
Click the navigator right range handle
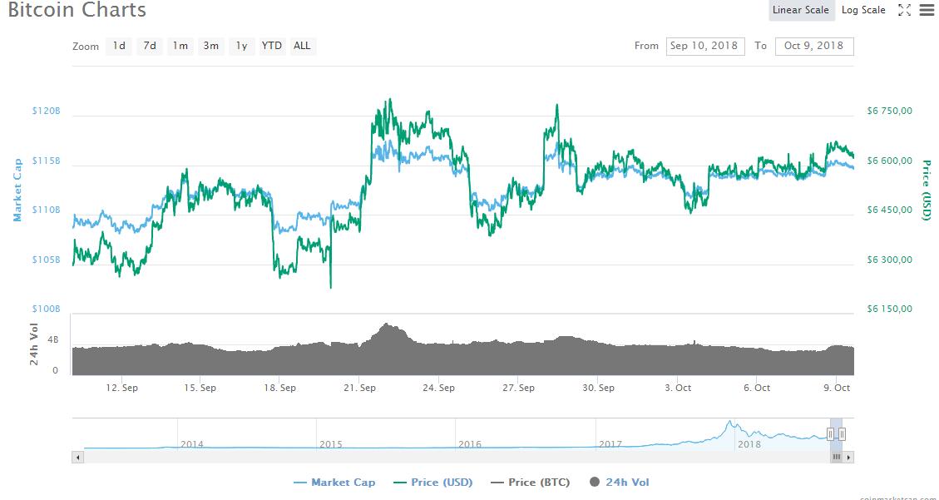pos(843,433)
